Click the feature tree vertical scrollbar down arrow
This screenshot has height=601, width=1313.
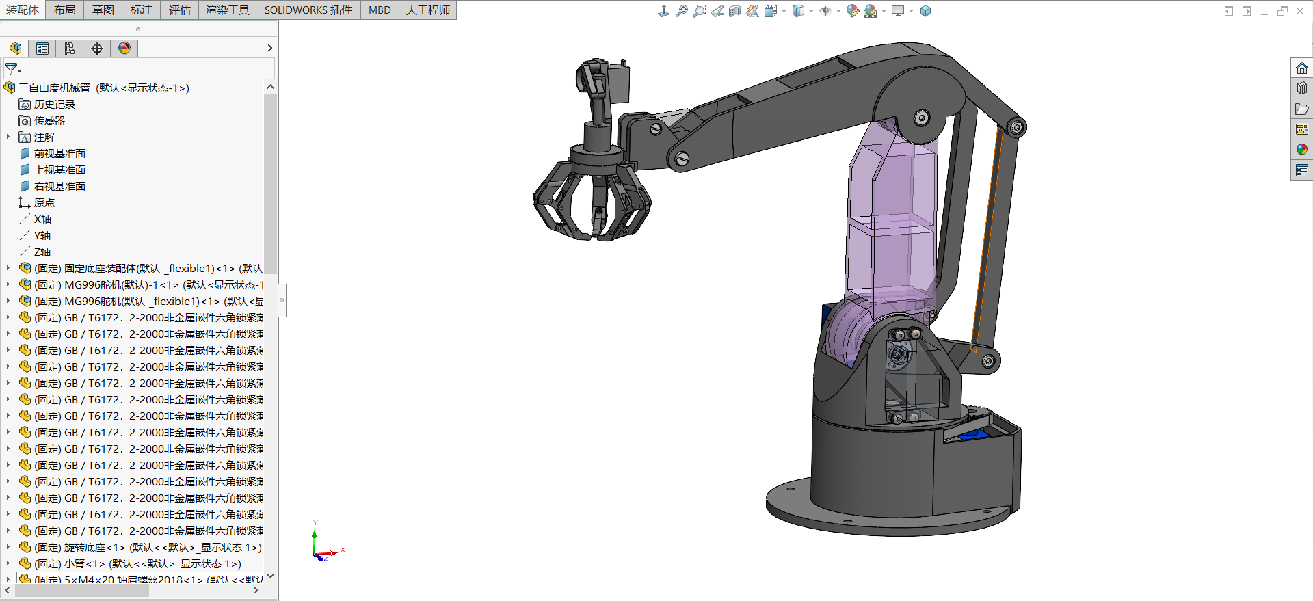pyautogui.click(x=270, y=576)
